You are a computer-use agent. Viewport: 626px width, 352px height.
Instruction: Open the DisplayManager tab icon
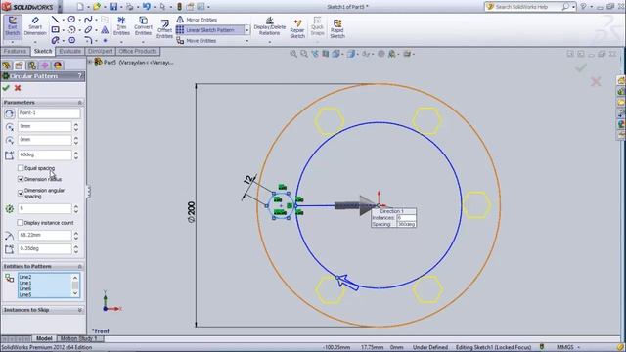coord(58,66)
